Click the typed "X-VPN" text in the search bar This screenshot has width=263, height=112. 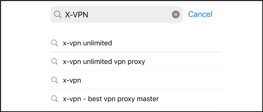coord(76,15)
